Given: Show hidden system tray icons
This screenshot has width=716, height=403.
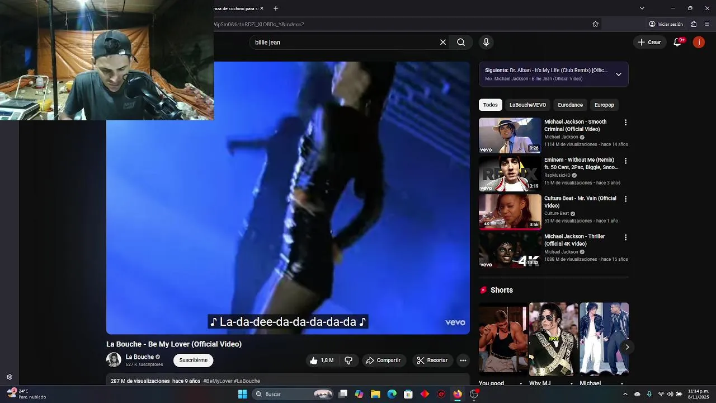Looking at the screenshot, I should click(x=625, y=394).
